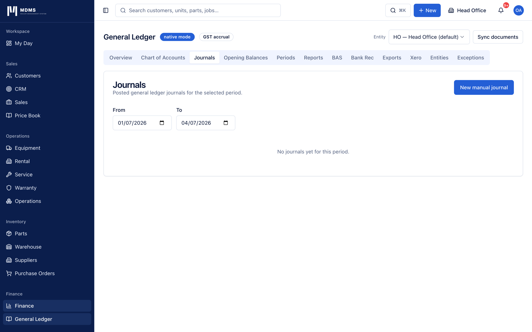Click the Service wrench icon
Image resolution: width=532 pixels, height=332 pixels.
[x=9, y=174]
